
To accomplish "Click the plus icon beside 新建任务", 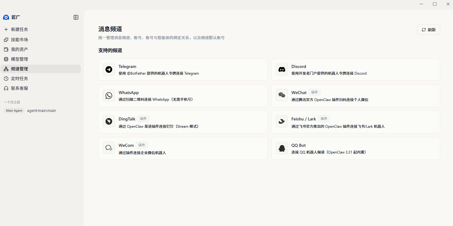I will coord(6,29).
